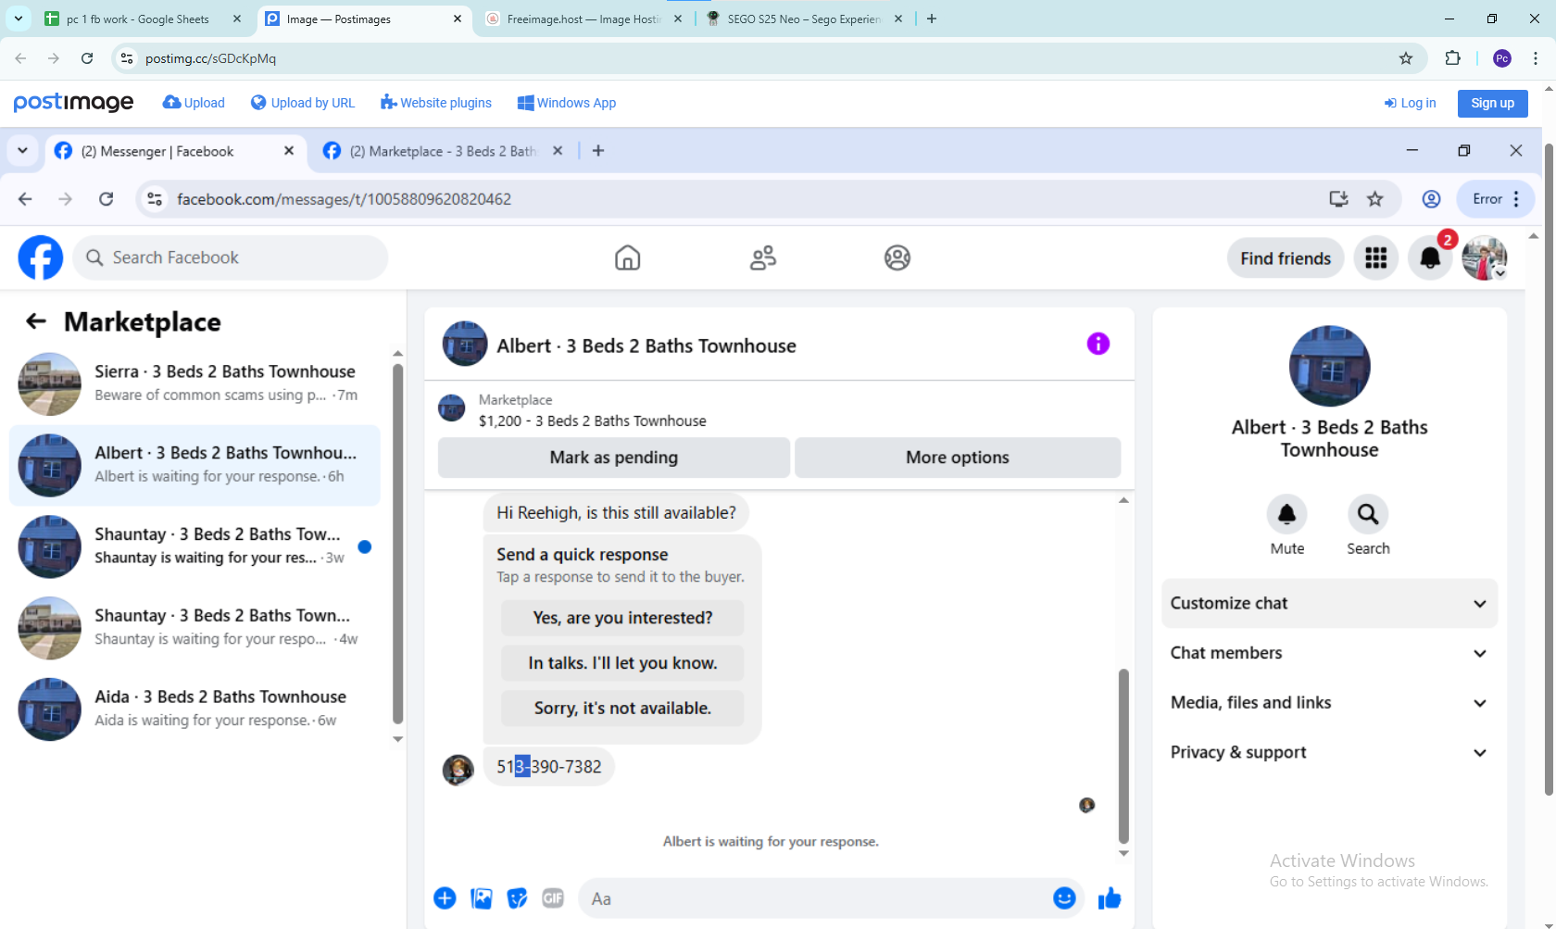This screenshot has width=1556, height=929.
Task: Bookmark the postimg.cc page star
Action: tap(1406, 58)
